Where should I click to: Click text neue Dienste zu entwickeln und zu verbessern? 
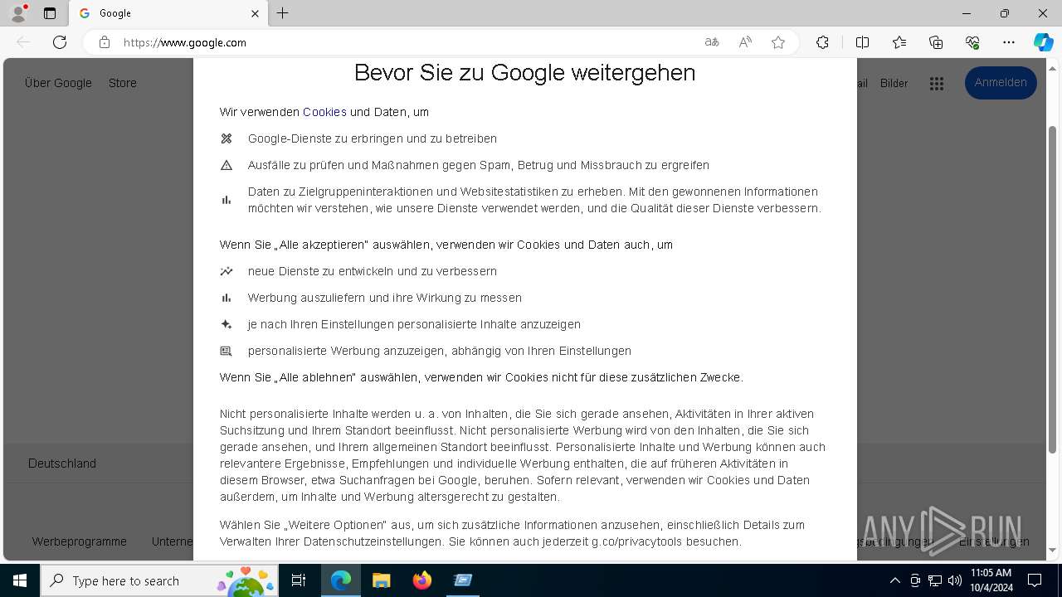pyautogui.click(x=373, y=271)
